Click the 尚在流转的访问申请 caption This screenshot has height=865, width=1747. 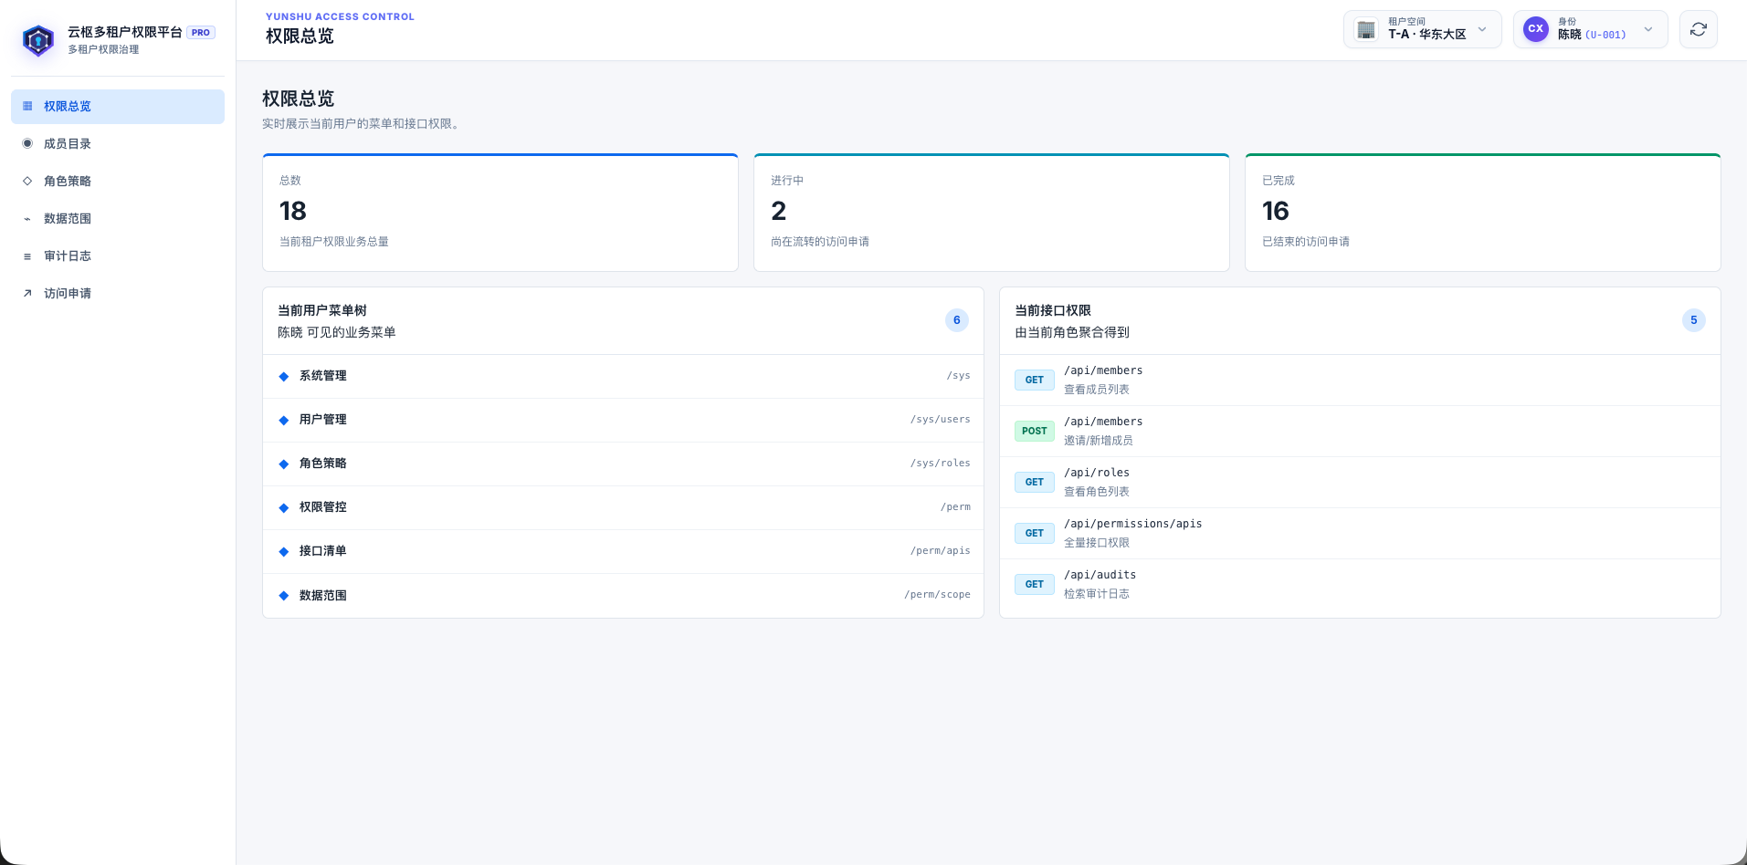820,242
